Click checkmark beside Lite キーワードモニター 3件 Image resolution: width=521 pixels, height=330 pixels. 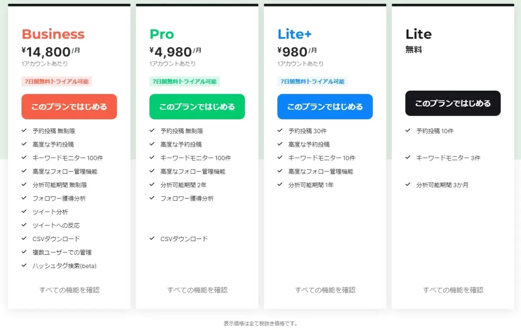tap(408, 158)
